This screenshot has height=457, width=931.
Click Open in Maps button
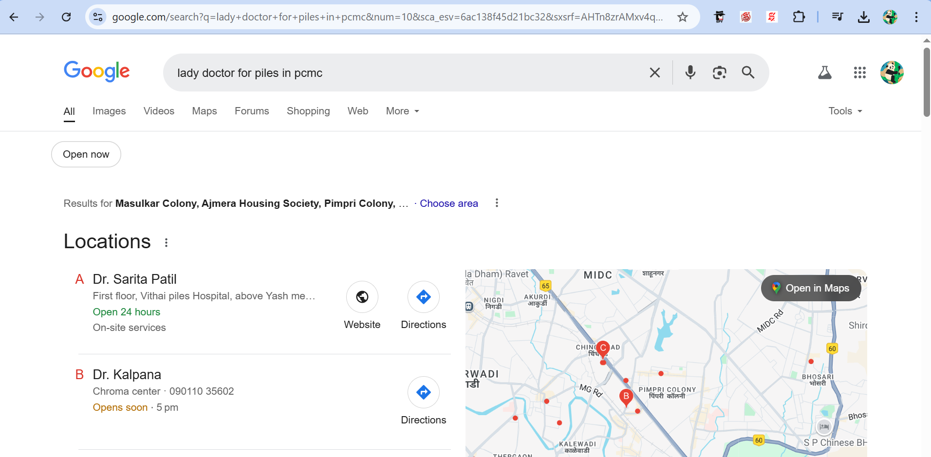click(811, 288)
